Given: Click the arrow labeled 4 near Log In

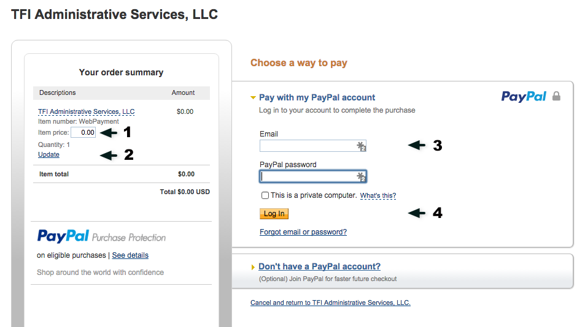Looking at the screenshot, I should (416, 213).
